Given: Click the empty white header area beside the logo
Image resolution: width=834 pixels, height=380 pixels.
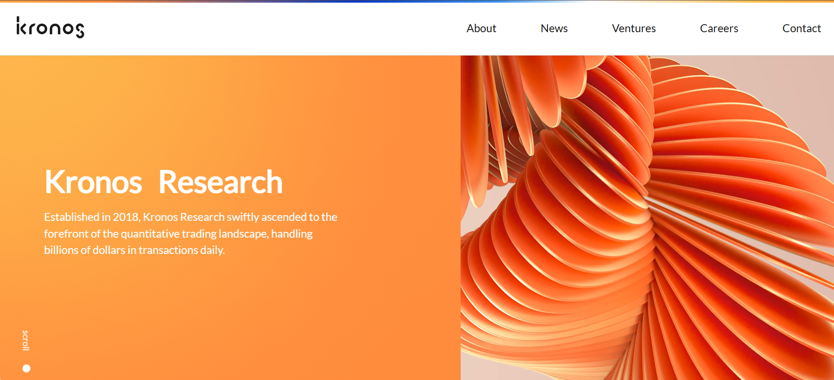Looking at the screenshot, I should 264,28.
